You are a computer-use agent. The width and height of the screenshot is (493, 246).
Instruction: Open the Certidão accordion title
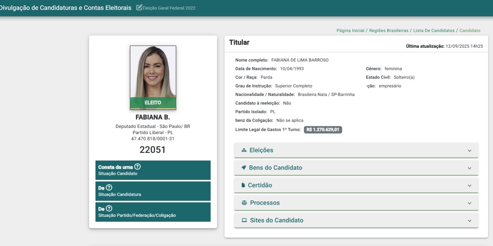(260, 185)
